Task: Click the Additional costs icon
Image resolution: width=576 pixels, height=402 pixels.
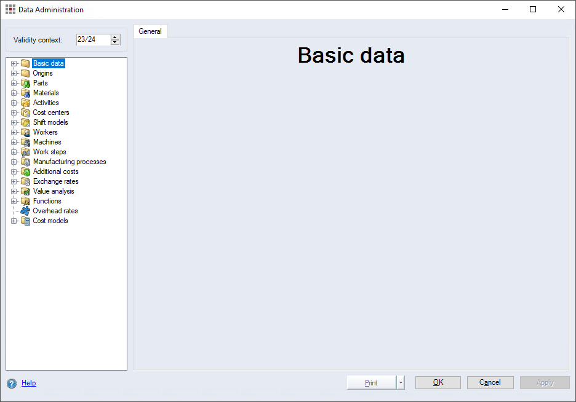Action: click(25, 171)
